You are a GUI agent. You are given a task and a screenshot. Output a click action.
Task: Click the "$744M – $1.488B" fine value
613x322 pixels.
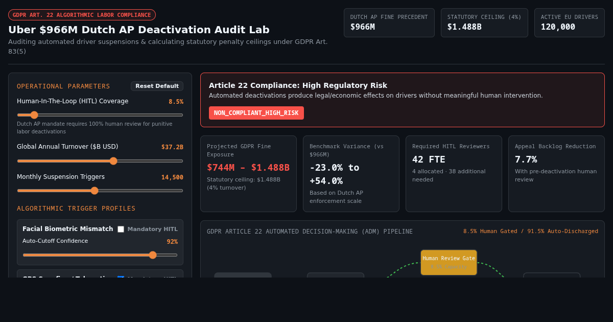pyautogui.click(x=248, y=168)
